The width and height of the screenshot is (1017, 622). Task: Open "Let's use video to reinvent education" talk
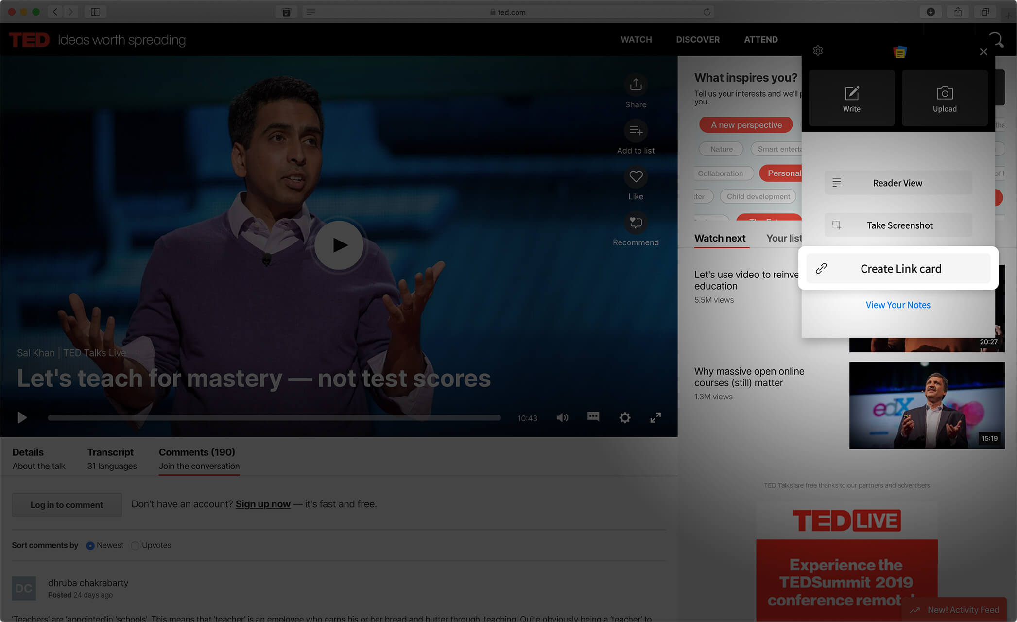747,280
